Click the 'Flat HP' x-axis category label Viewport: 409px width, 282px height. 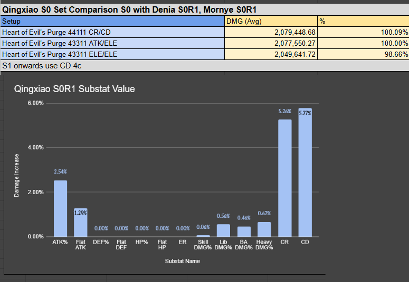162,245
